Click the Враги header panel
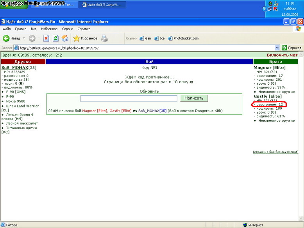This screenshot has height=228, width=304. pos(275,61)
